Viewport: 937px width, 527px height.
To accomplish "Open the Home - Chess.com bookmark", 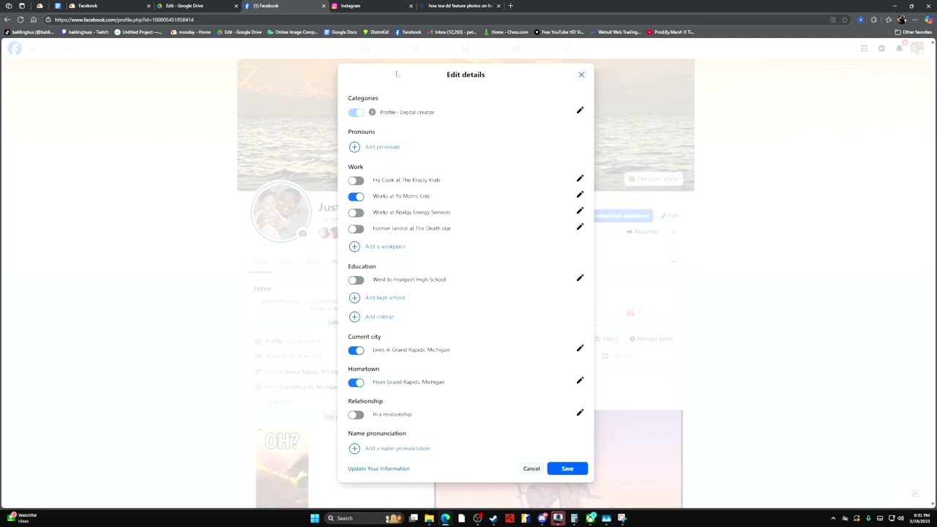I will [x=506, y=32].
